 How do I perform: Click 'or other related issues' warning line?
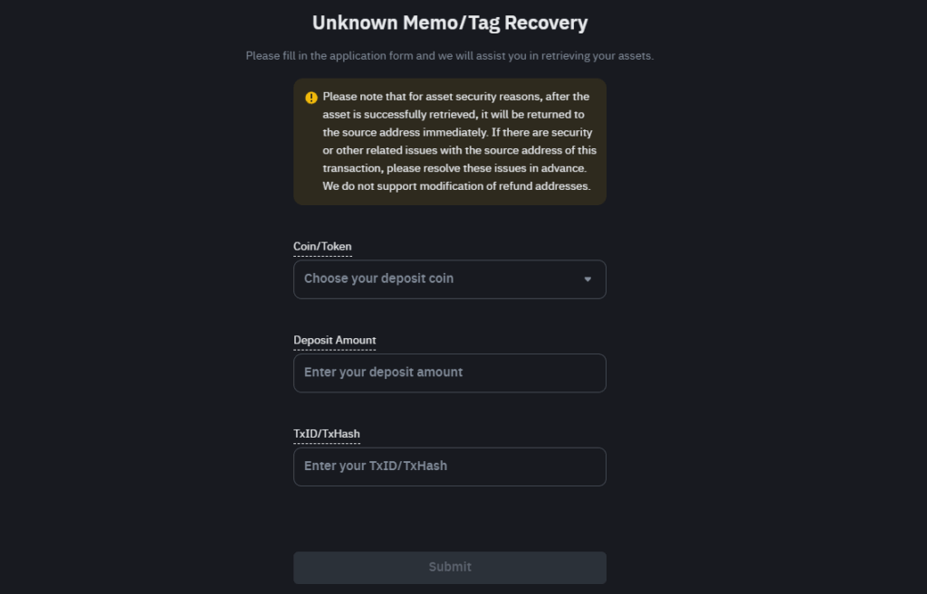point(459,150)
